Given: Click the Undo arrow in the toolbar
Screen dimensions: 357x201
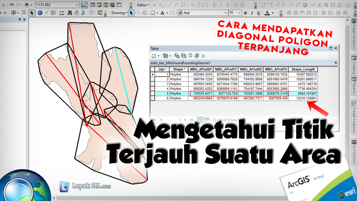Looking at the screenshot, I should pos(12,5).
